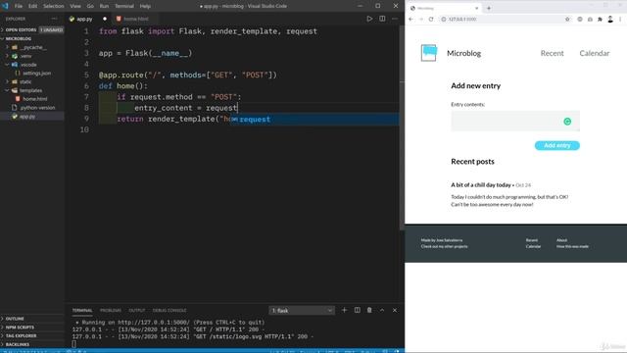Open the File menu
627x353 pixels.
click(x=19, y=6)
